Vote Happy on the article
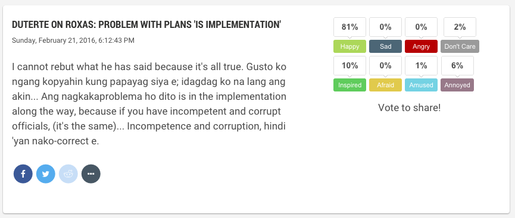The height and width of the screenshot is (218, 515). tap(350, 46)
